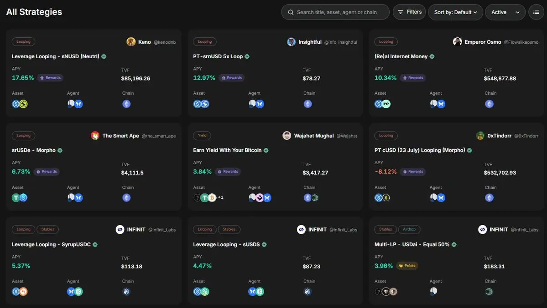Click asset icons on sNUSD card

click(20, 104)
